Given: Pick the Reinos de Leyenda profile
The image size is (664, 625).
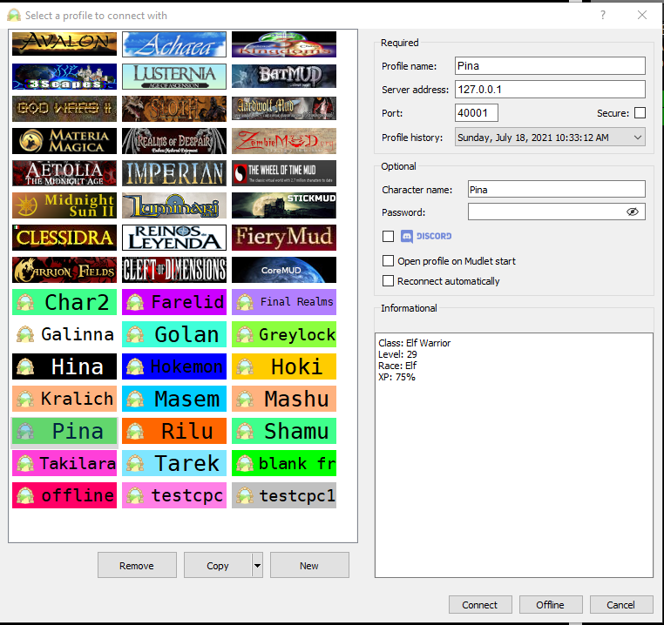Looking at the screenshot, I should coord(174,238).
